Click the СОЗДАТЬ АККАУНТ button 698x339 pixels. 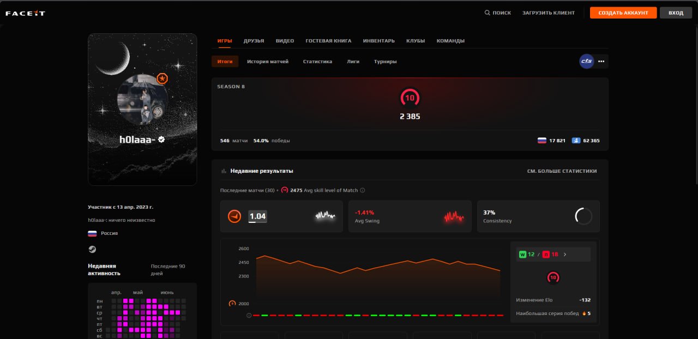tap(623, 13)
